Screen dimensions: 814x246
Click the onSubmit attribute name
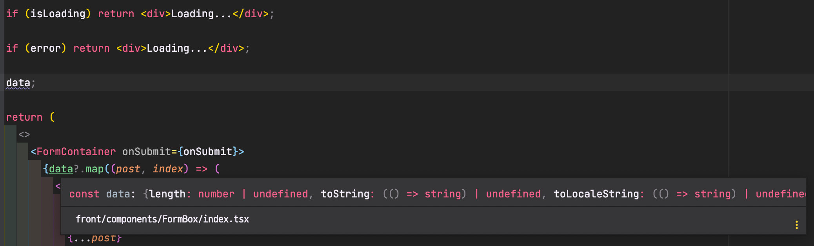pos(147,152)
